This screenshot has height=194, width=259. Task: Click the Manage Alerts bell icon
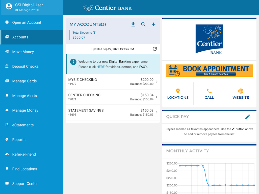(7, 96)
